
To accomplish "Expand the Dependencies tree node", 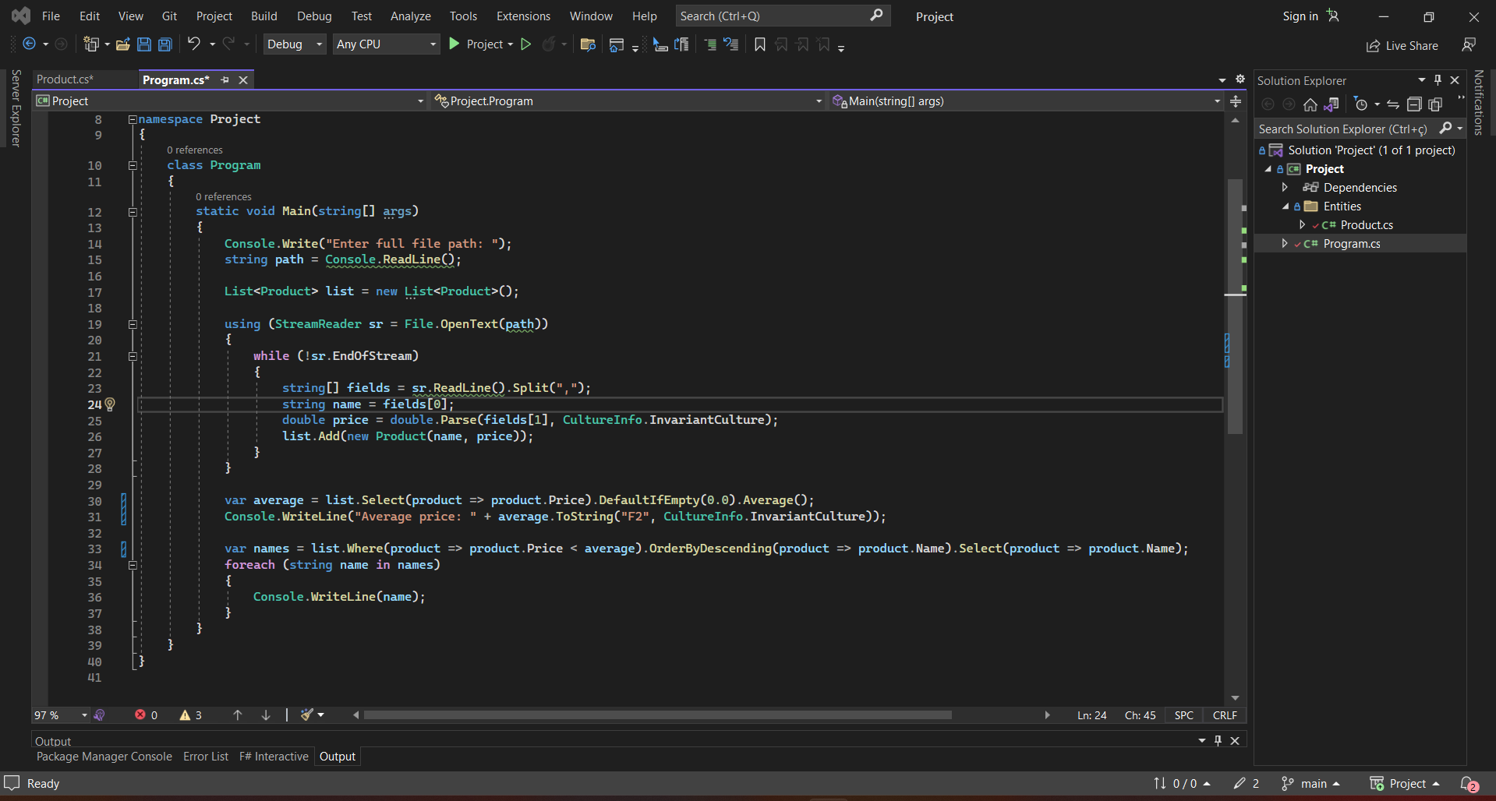I will coord(1285,188).
